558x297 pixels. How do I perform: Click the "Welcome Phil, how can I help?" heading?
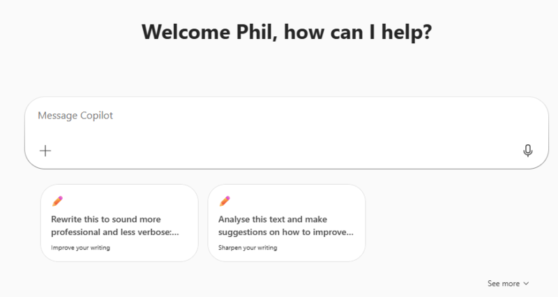click(286, 32)
